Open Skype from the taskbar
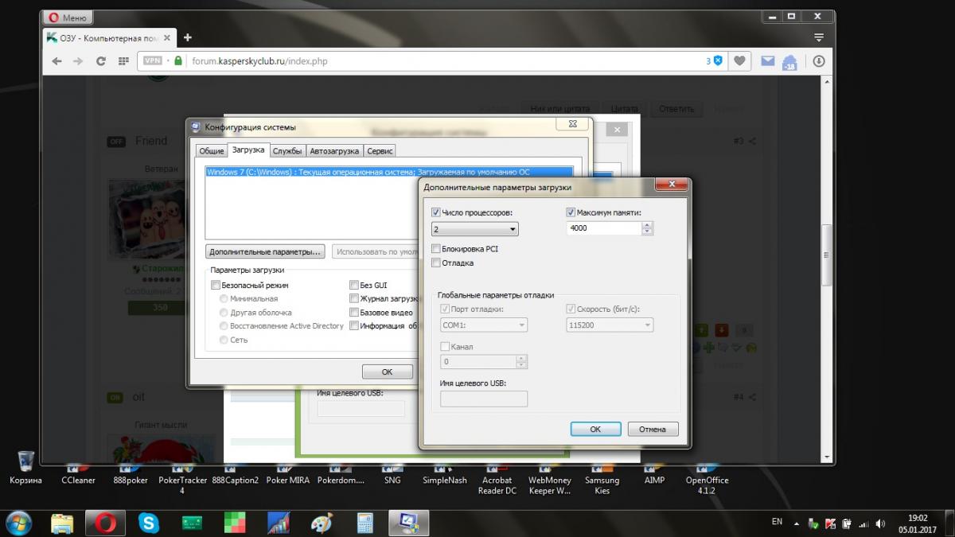Viewport: 955px width, 537px height. coord(149,523)
